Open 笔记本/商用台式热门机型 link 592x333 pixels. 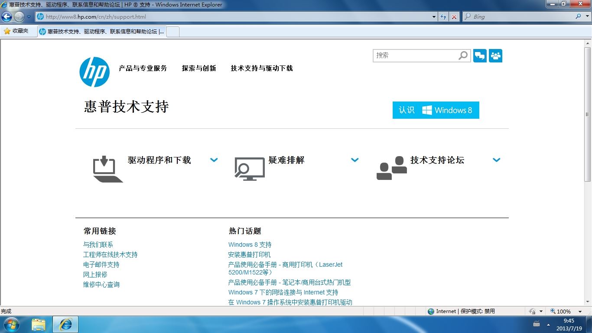pyautogui.click(x=289, y=282)
